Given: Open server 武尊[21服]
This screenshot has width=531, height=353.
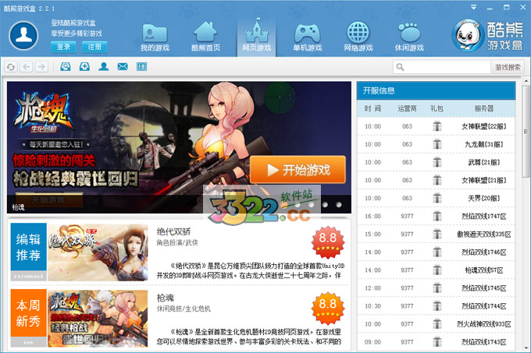Looking at the screenshot, I should tap(484, 162).
